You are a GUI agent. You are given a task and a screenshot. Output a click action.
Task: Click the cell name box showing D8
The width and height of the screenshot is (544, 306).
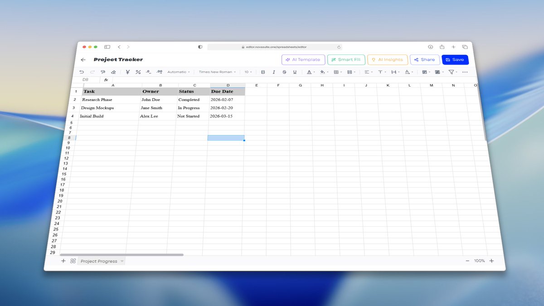(86, 80)
